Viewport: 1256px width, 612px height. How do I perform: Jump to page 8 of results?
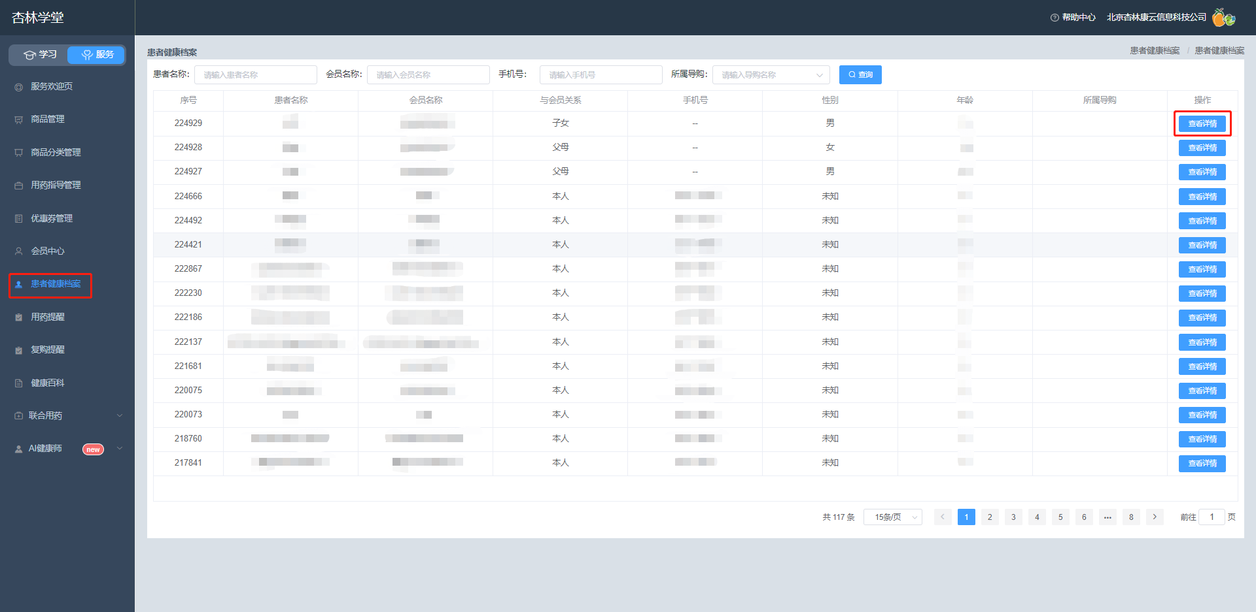[x=1131, y=517]
